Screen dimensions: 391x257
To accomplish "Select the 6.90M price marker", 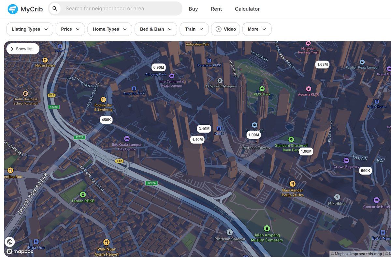I will pyautogui.click(x=159, y=67).
